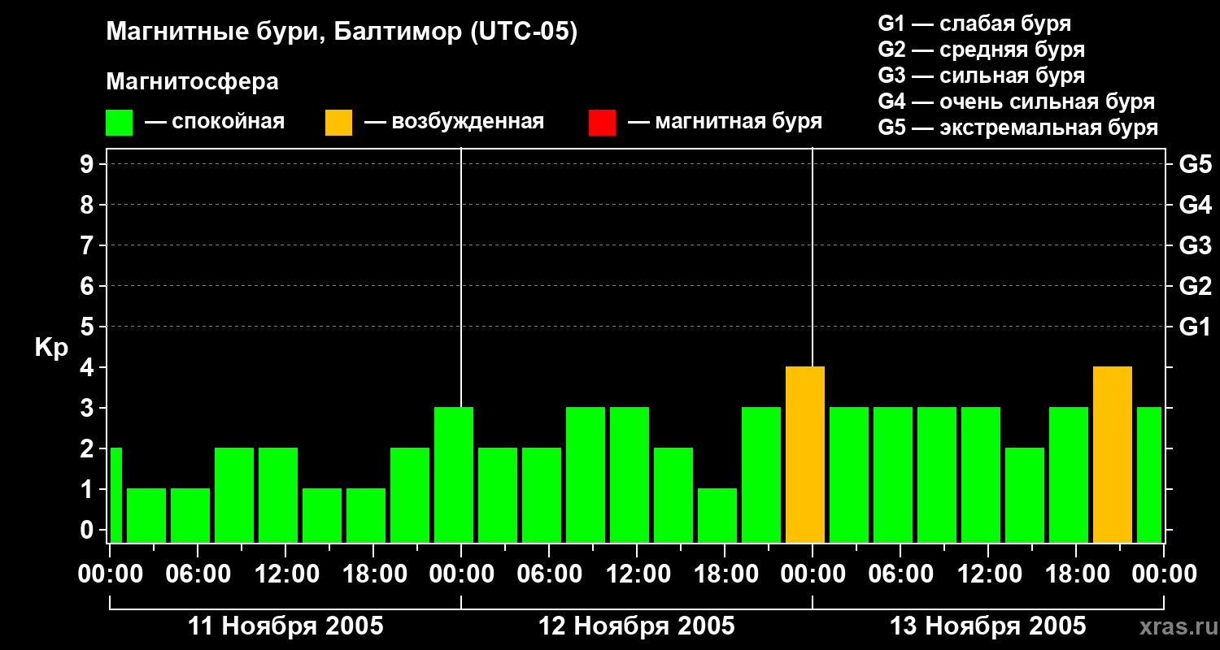
Task: Click the green 'спокойная' legend swatch
Action: click(x=119, y=123)
